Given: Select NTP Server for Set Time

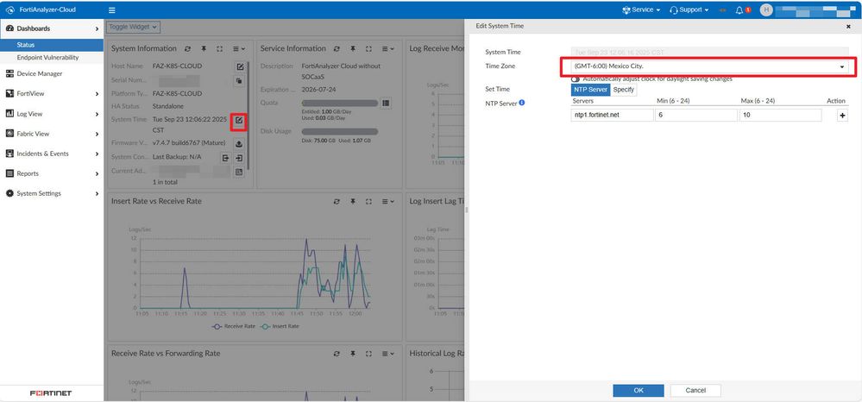Looking at the screenshot, I should tap(590, 89).
